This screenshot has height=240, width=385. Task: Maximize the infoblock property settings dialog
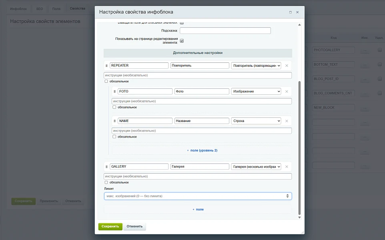coord(291,12)
